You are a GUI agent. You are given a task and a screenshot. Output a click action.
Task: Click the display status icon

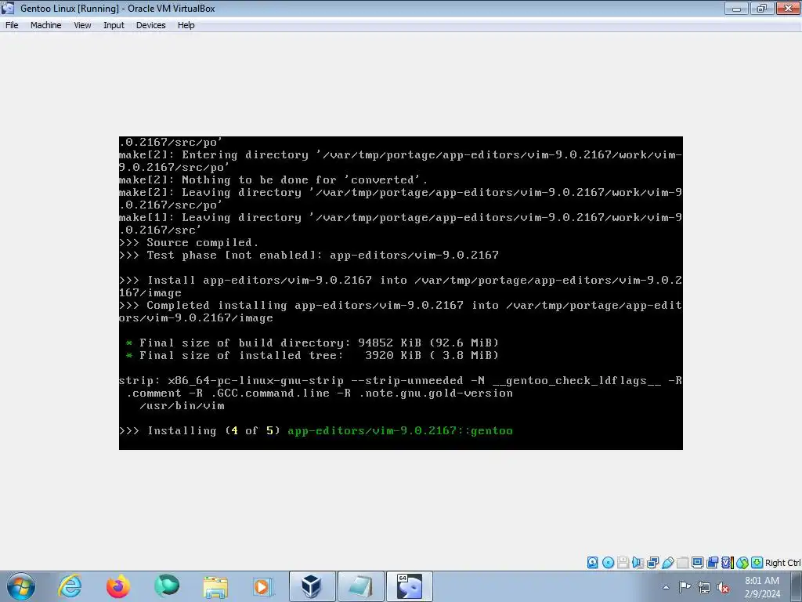pos(697,563)
